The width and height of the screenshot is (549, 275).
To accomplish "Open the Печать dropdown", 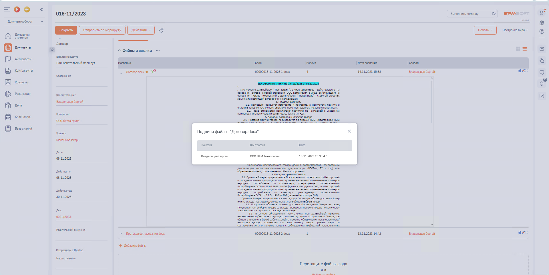I will point(485,30).
